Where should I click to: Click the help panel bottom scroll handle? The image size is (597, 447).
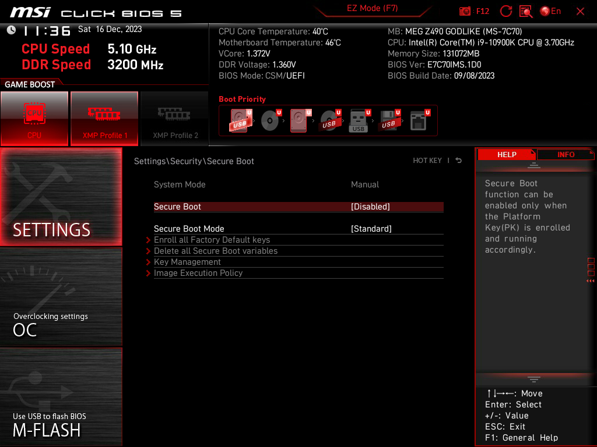(x=534, y=379)
